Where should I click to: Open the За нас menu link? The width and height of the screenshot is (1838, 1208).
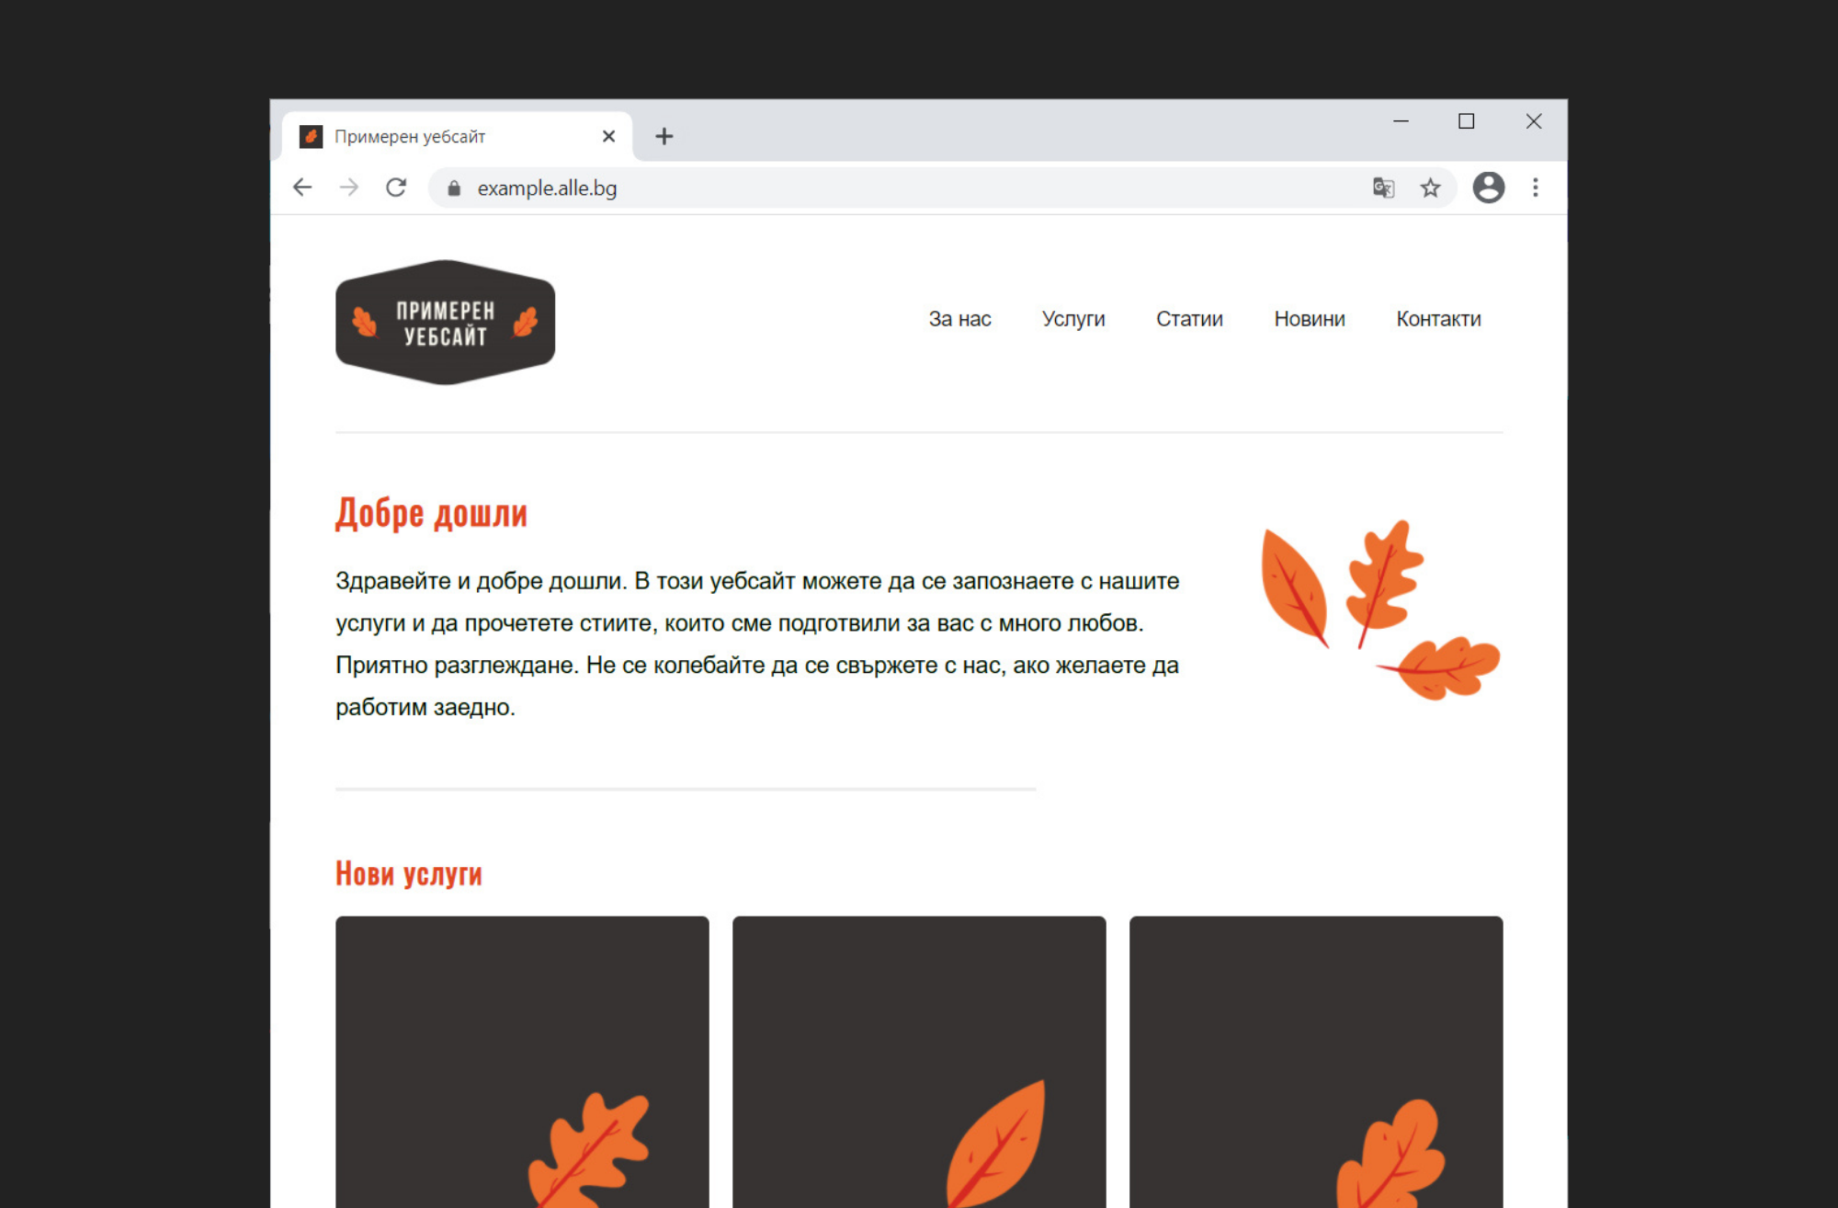tap(959, 319)
